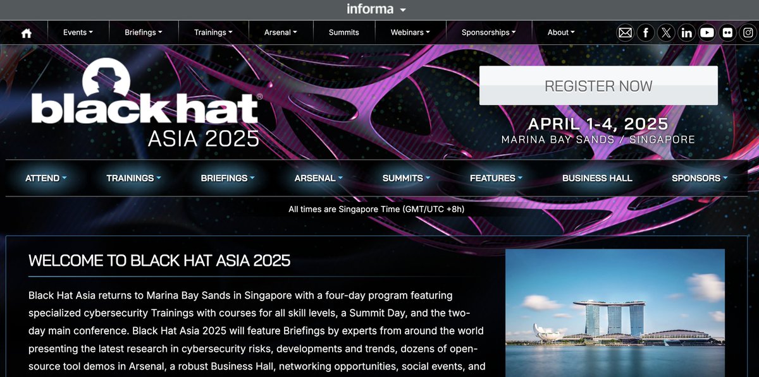Click 'All times are Singapore Time' notice
759x377 pixels.
click(x=377, y=209)
